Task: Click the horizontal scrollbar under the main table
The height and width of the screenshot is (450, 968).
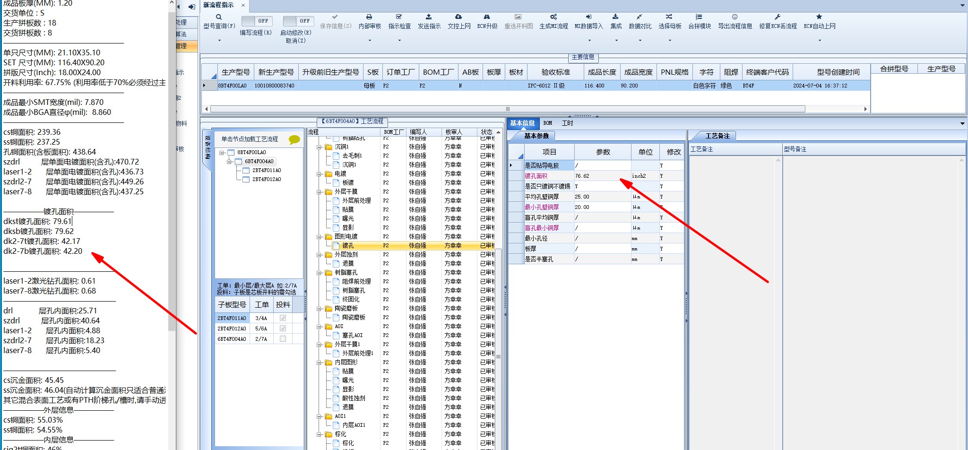Action: click(508, 109)
